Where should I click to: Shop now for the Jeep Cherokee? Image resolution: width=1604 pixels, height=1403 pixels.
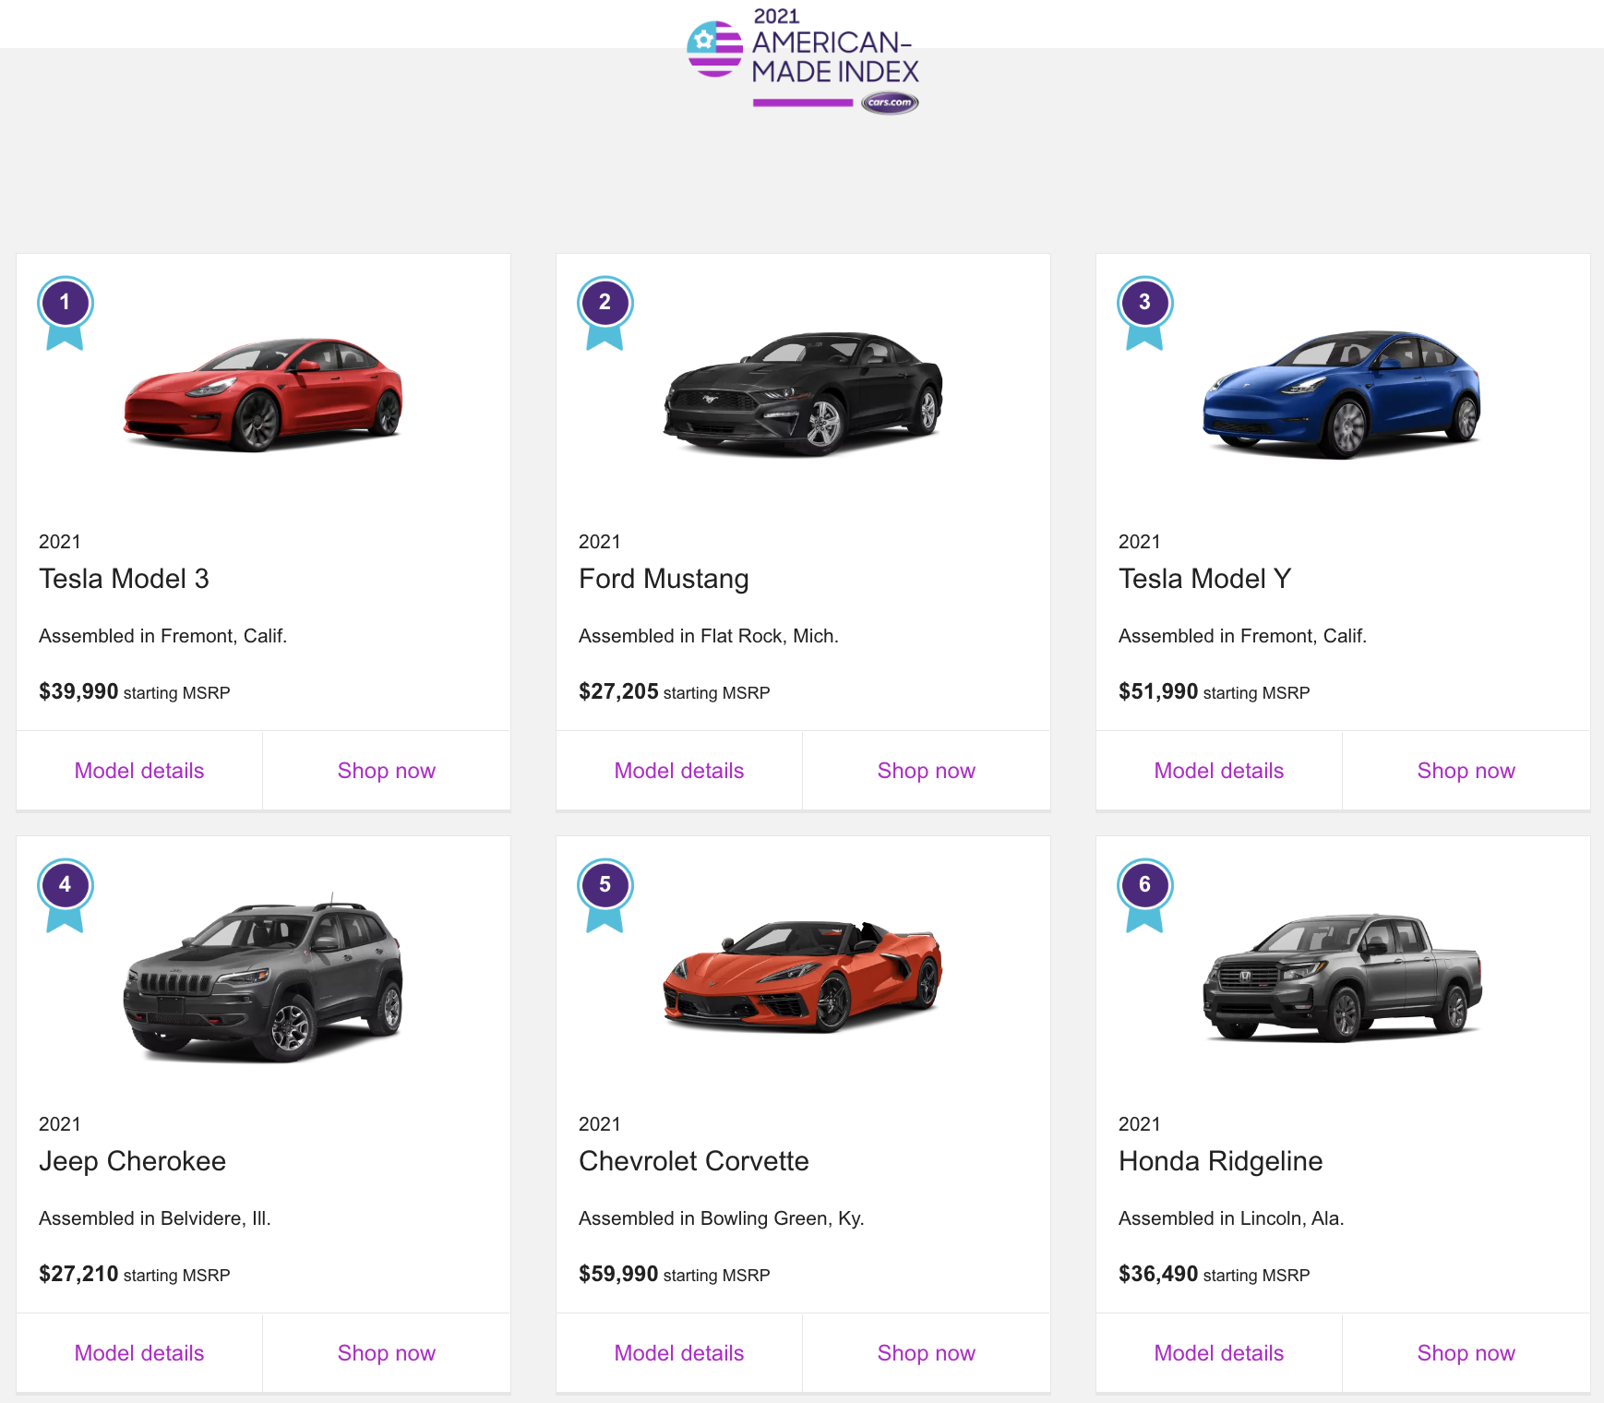(x=386, y=1353)
